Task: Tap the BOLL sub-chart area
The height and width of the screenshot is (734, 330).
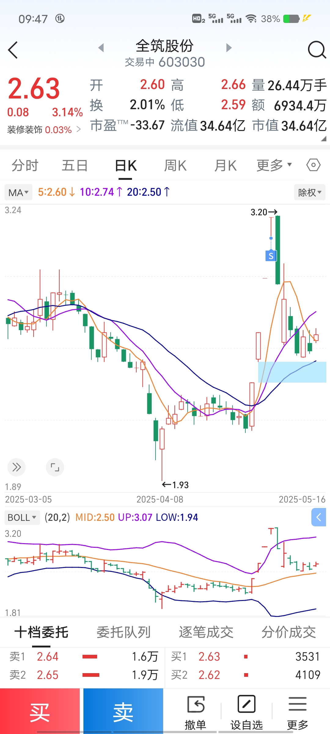Action: coord(165,572)
